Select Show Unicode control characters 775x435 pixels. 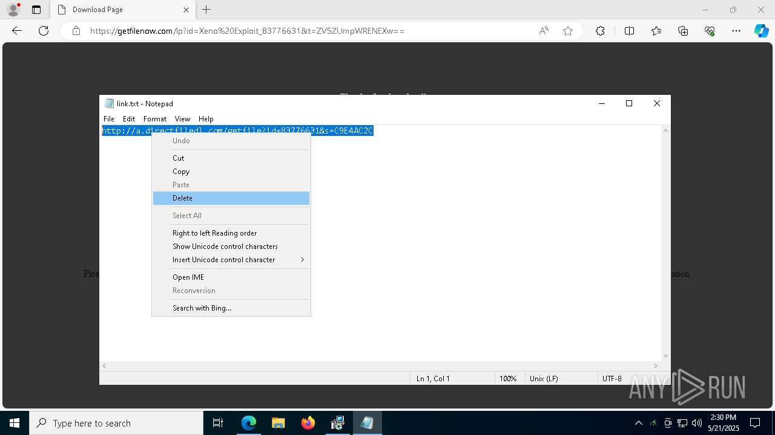click(231, 246)
